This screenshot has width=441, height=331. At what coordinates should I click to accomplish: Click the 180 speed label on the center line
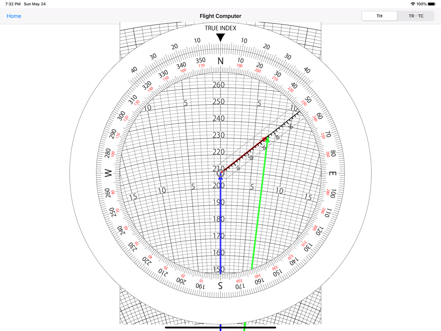[219, 219]
